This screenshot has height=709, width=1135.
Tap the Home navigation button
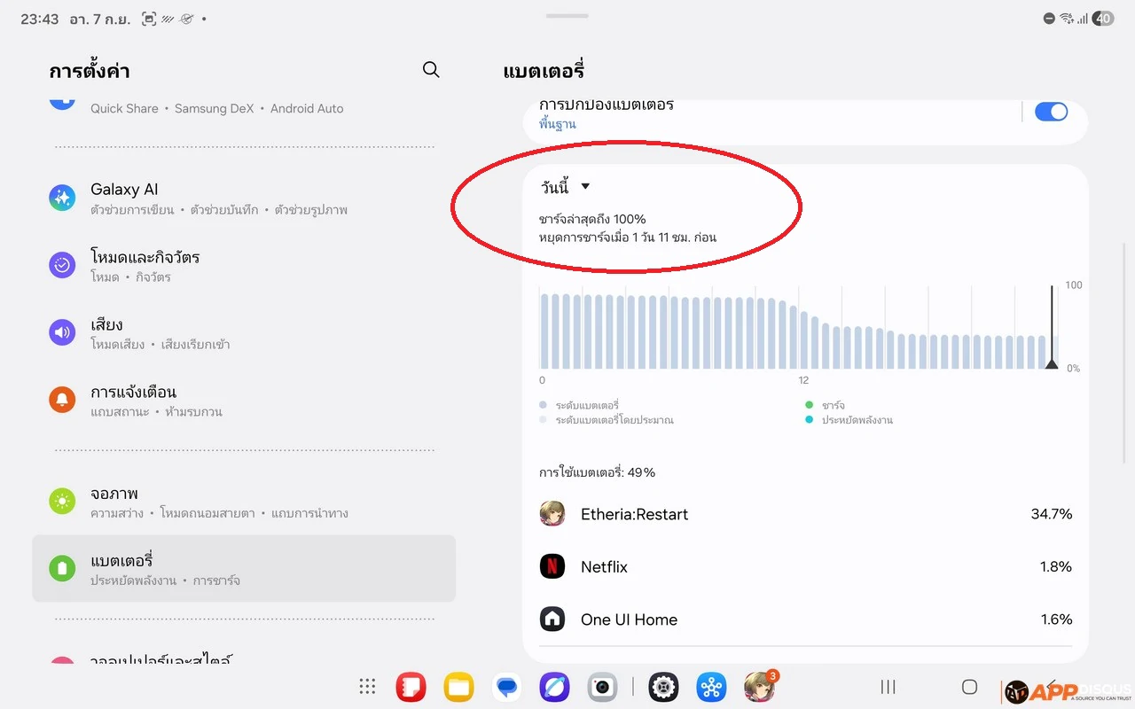969,687
